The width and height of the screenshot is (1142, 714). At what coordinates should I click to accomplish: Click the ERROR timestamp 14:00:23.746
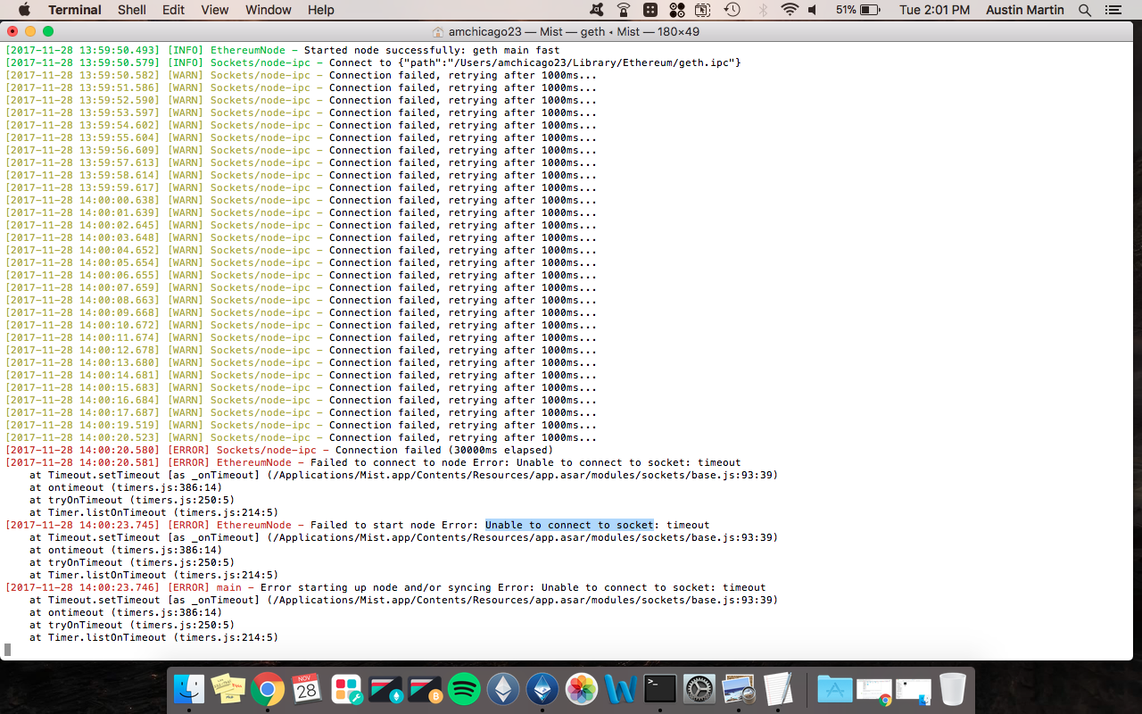83,587
